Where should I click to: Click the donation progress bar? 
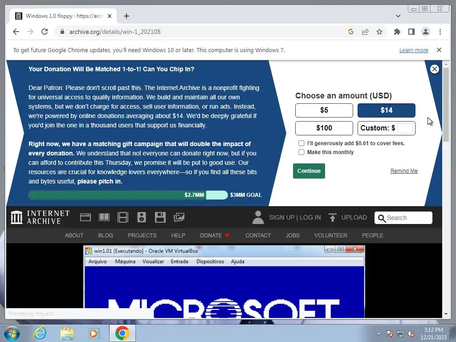tap(128, 195)
